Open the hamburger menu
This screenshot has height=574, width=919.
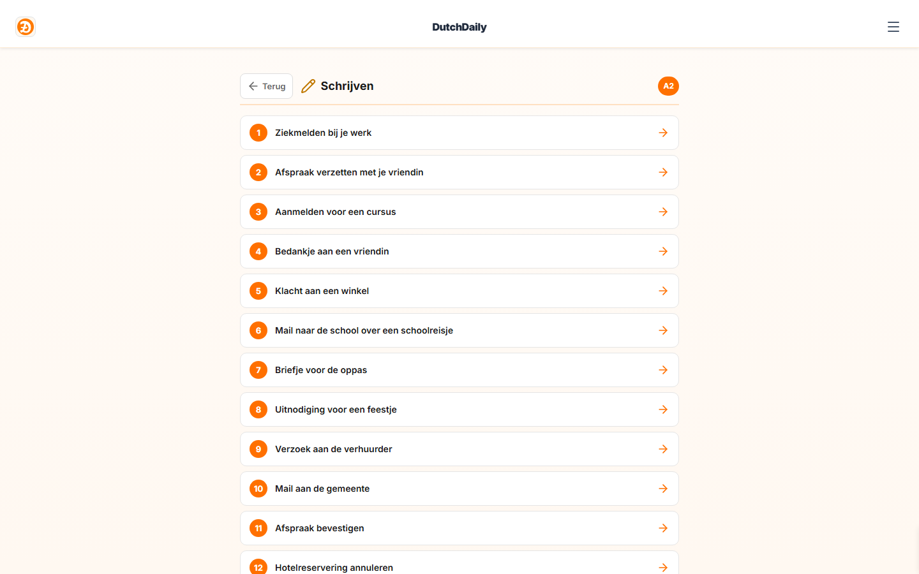coord(893,27)
